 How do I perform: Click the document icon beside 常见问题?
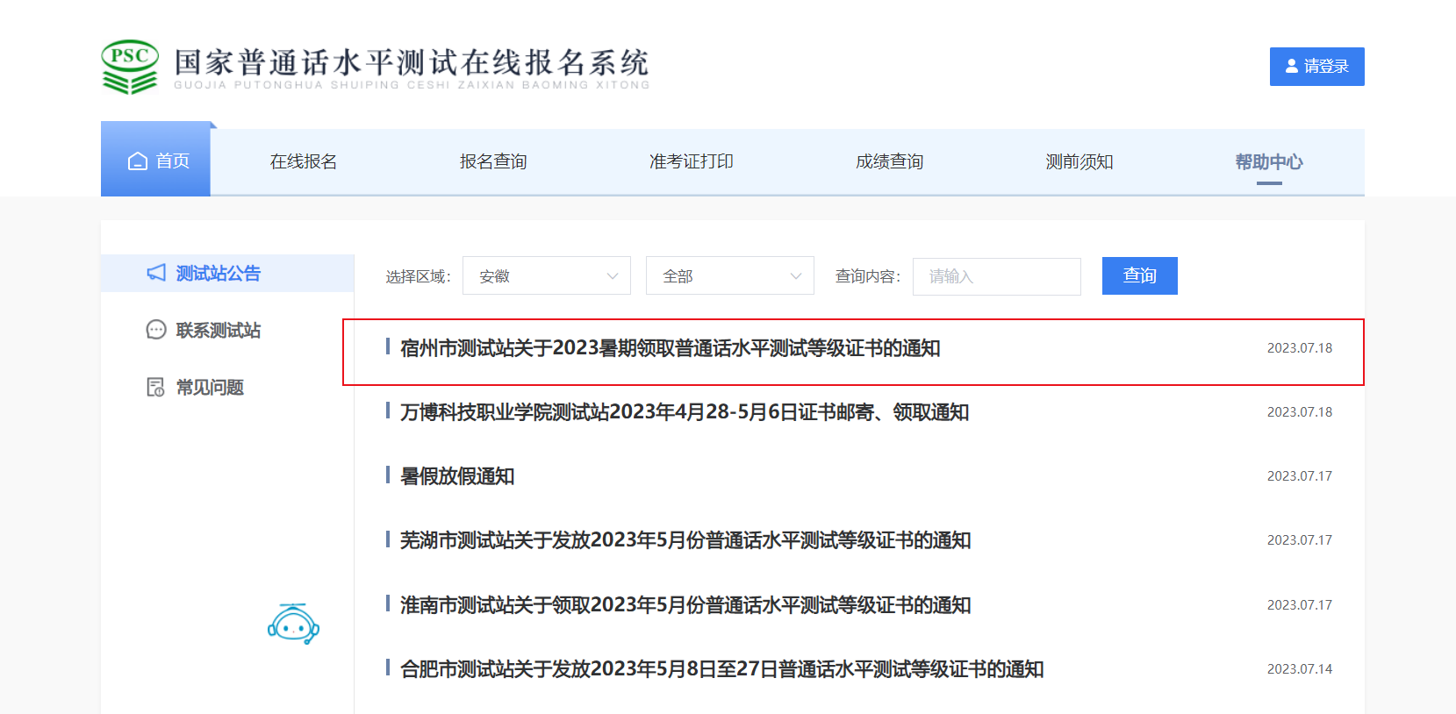pos(156,387)
